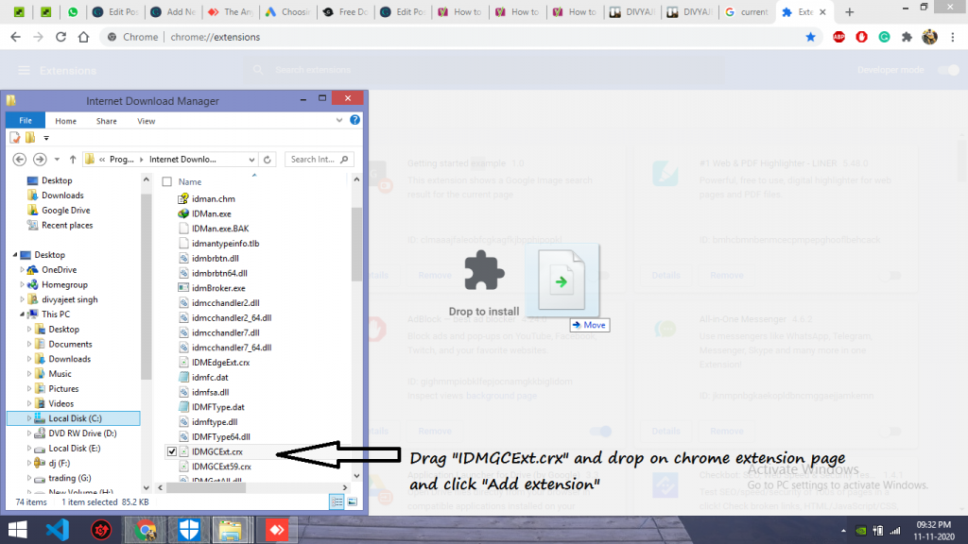This screenshot has width=968, height=544.
Task: Sort files by the Name column header
Action: [x=189, y=182]
